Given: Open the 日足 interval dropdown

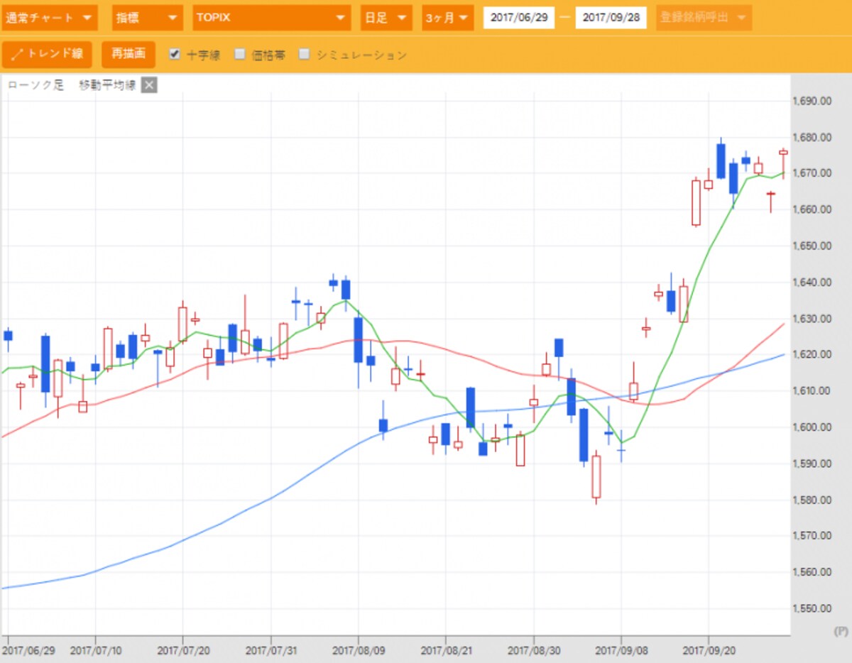Looking at the screenshot, I should click(386, 18).
